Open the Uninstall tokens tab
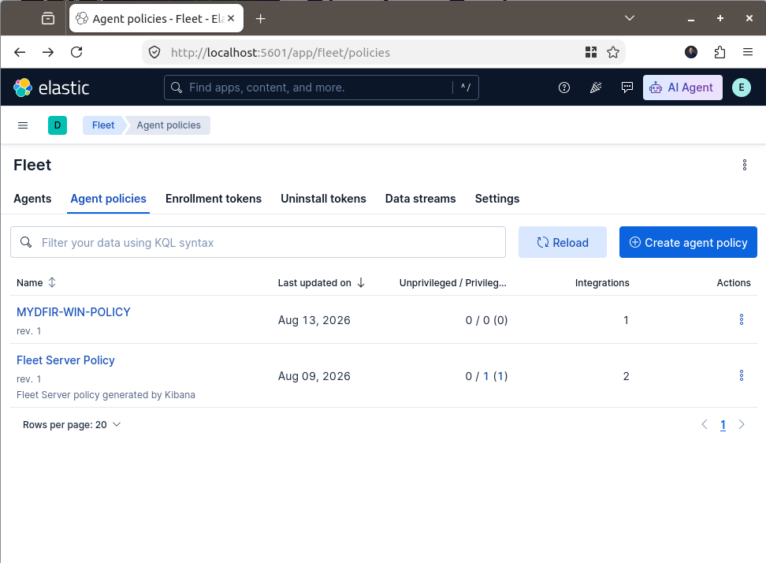766x563 pixels. (323, 199)
